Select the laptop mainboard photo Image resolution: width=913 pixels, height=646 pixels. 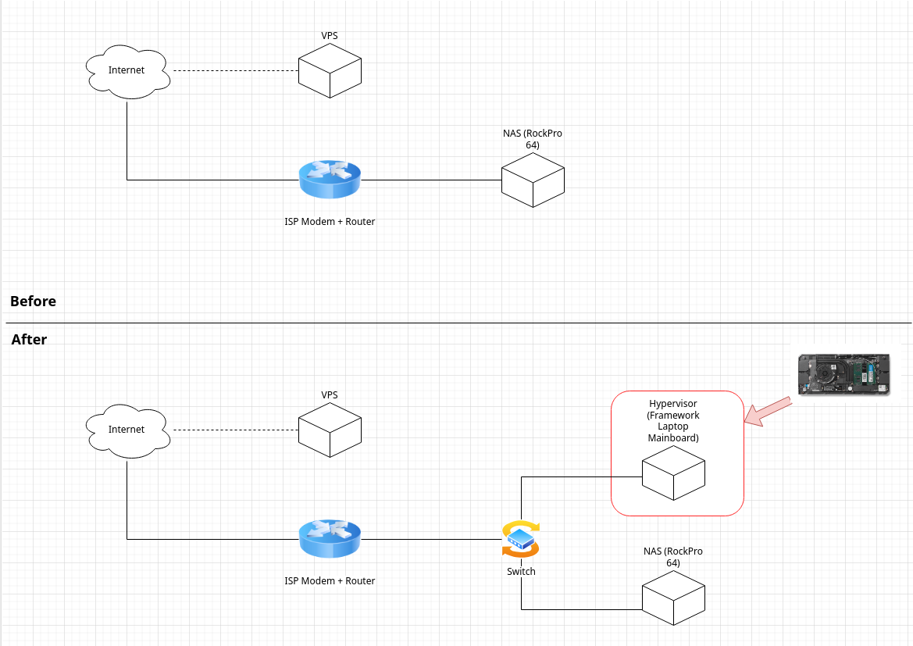coord(843,373)
